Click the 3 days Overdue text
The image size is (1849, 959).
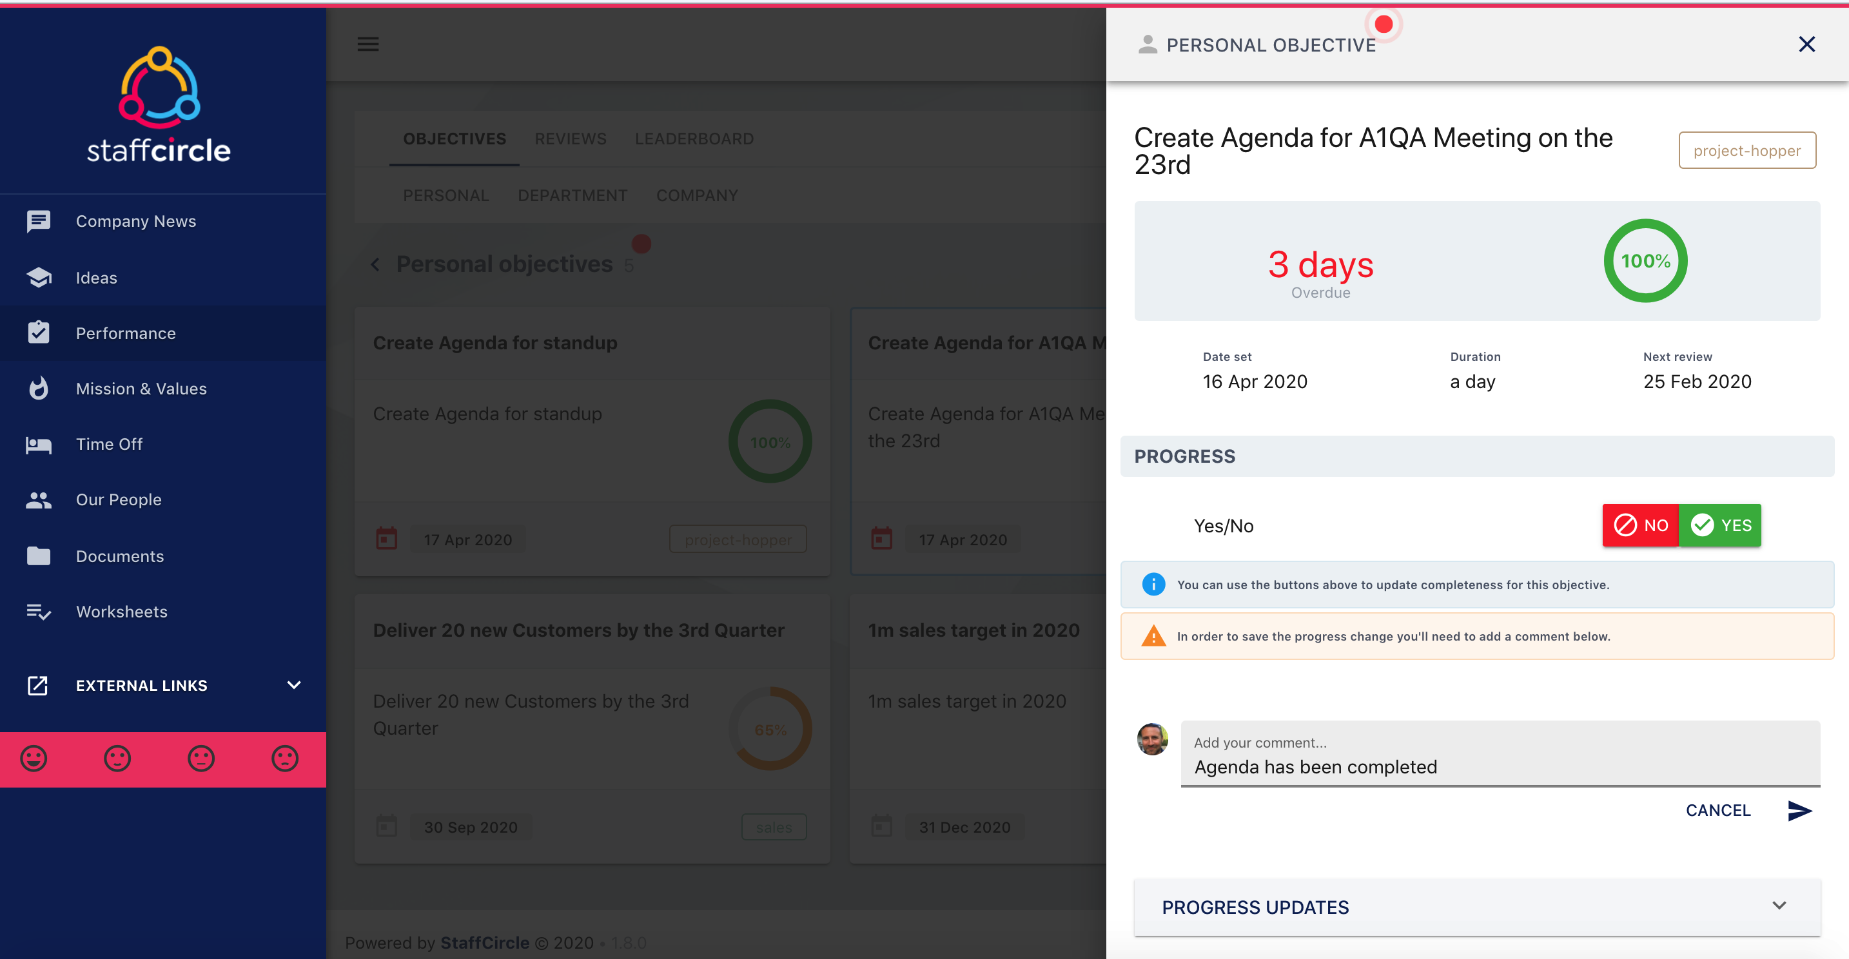click(x=1321, y=274)
